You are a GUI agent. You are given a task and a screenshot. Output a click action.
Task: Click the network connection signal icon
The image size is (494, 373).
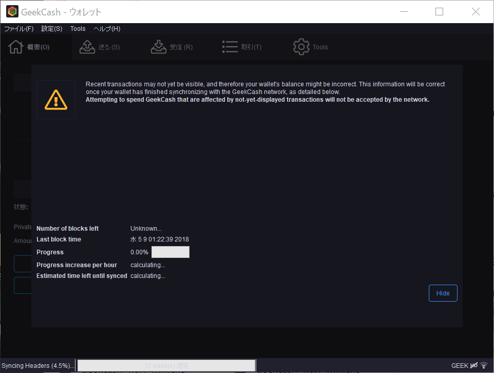(x=483, y=365)
